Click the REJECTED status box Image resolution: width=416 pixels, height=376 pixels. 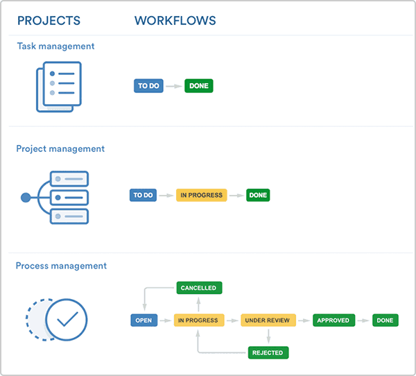point(268,352)
